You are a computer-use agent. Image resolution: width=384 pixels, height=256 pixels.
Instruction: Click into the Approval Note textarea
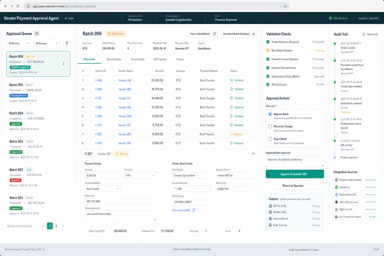click(x=295, y=161)
